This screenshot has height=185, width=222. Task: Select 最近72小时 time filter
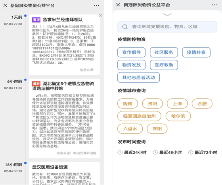pos(203,152)
